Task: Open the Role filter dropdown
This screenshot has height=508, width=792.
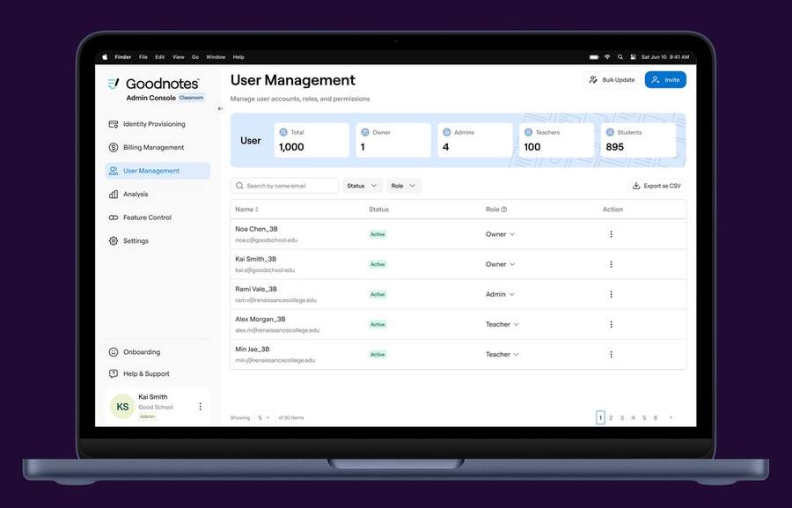Action: coord(403,186)
